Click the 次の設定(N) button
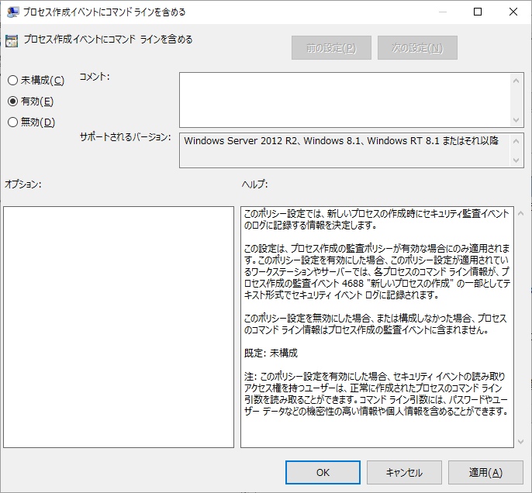The height and width of the screenshot is (493, 532). (x=417, y=48)
